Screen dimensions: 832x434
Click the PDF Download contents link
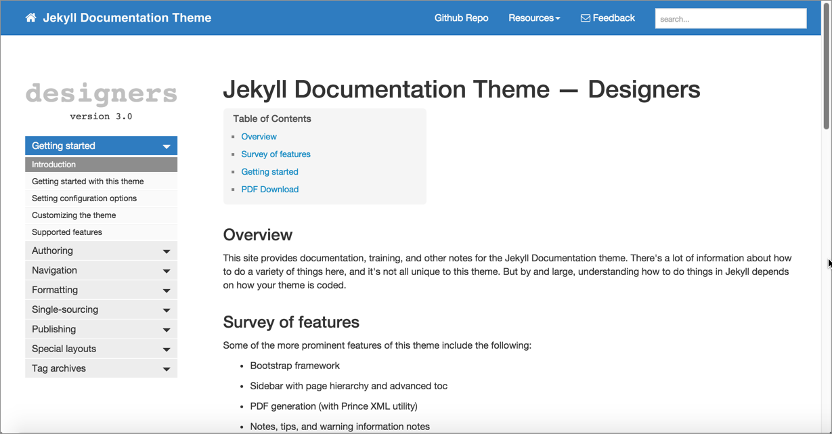coord(269,190)
